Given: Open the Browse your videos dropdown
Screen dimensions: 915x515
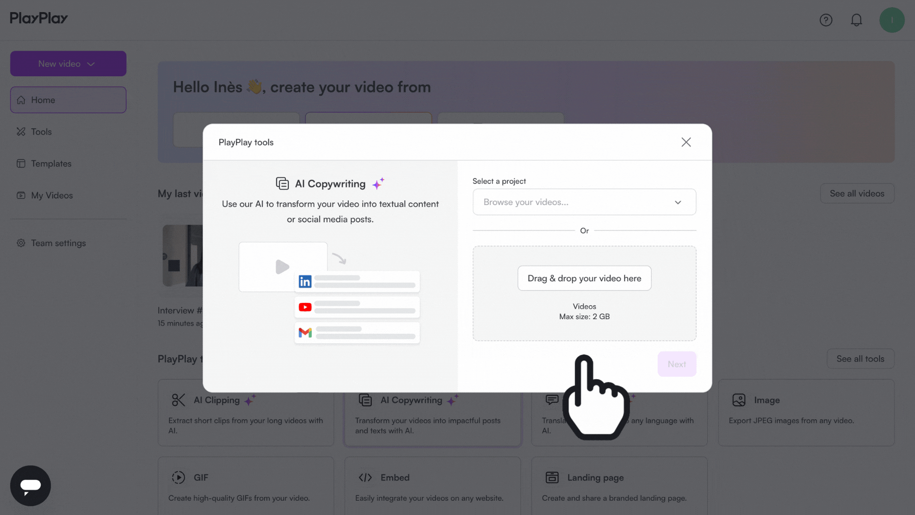Looking at the screenshot, I should [x=584, y=202].
